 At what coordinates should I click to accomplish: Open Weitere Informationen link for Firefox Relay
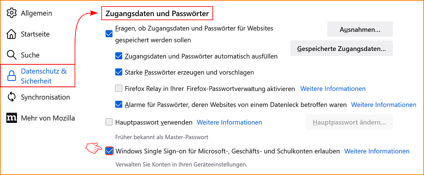333,89
